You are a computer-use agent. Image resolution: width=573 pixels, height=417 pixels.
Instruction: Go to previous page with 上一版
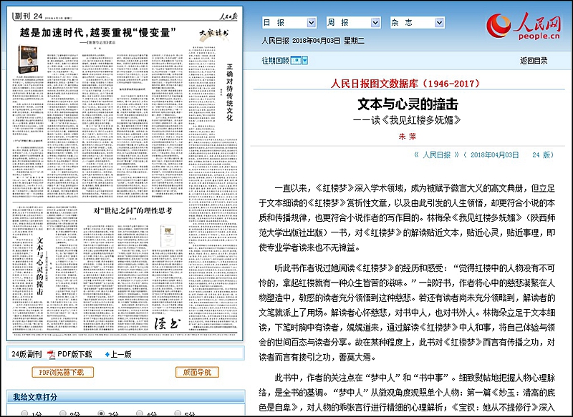pyautogui.click(x=118, y=354)
